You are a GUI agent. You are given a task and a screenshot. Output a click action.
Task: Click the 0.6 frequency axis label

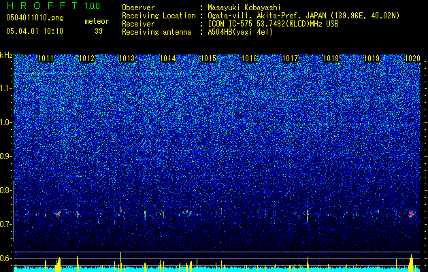click(x=5, y=258)
